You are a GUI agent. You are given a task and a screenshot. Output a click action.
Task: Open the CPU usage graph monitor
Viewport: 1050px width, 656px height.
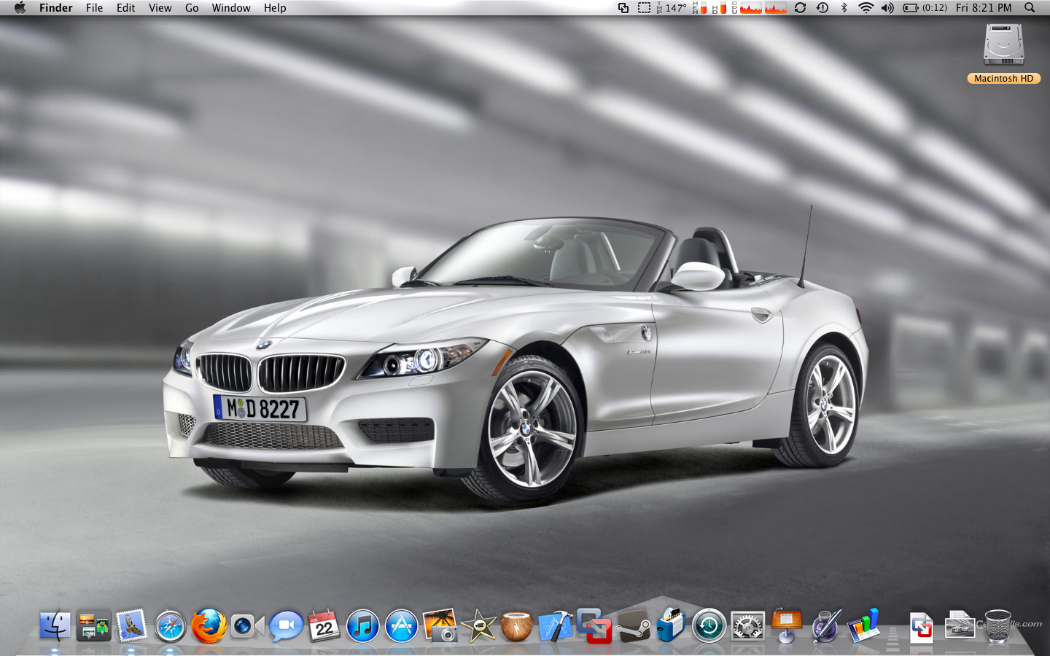pos(759,8)
